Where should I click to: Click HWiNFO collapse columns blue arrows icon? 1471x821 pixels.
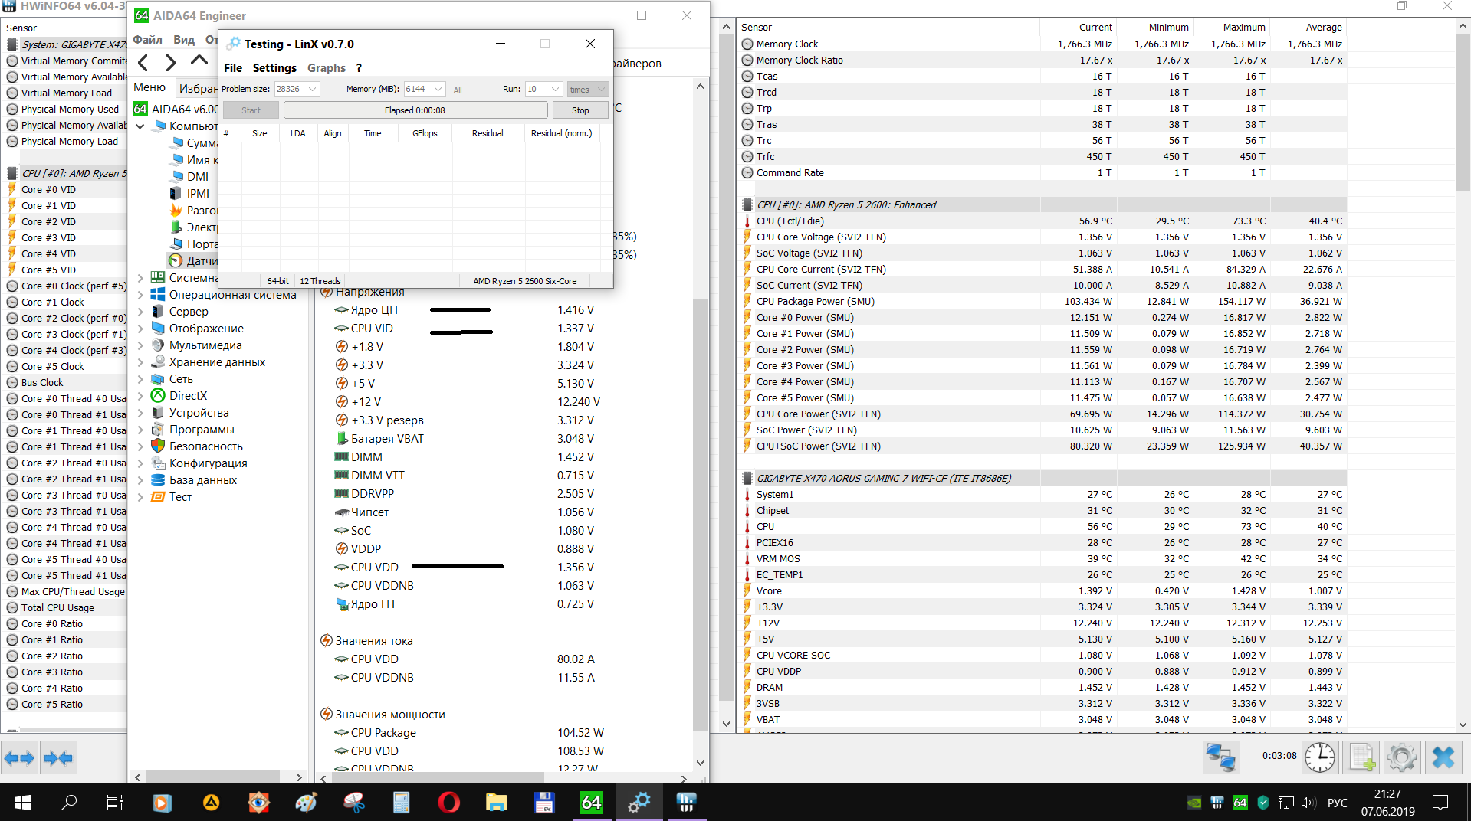(58, 758)
